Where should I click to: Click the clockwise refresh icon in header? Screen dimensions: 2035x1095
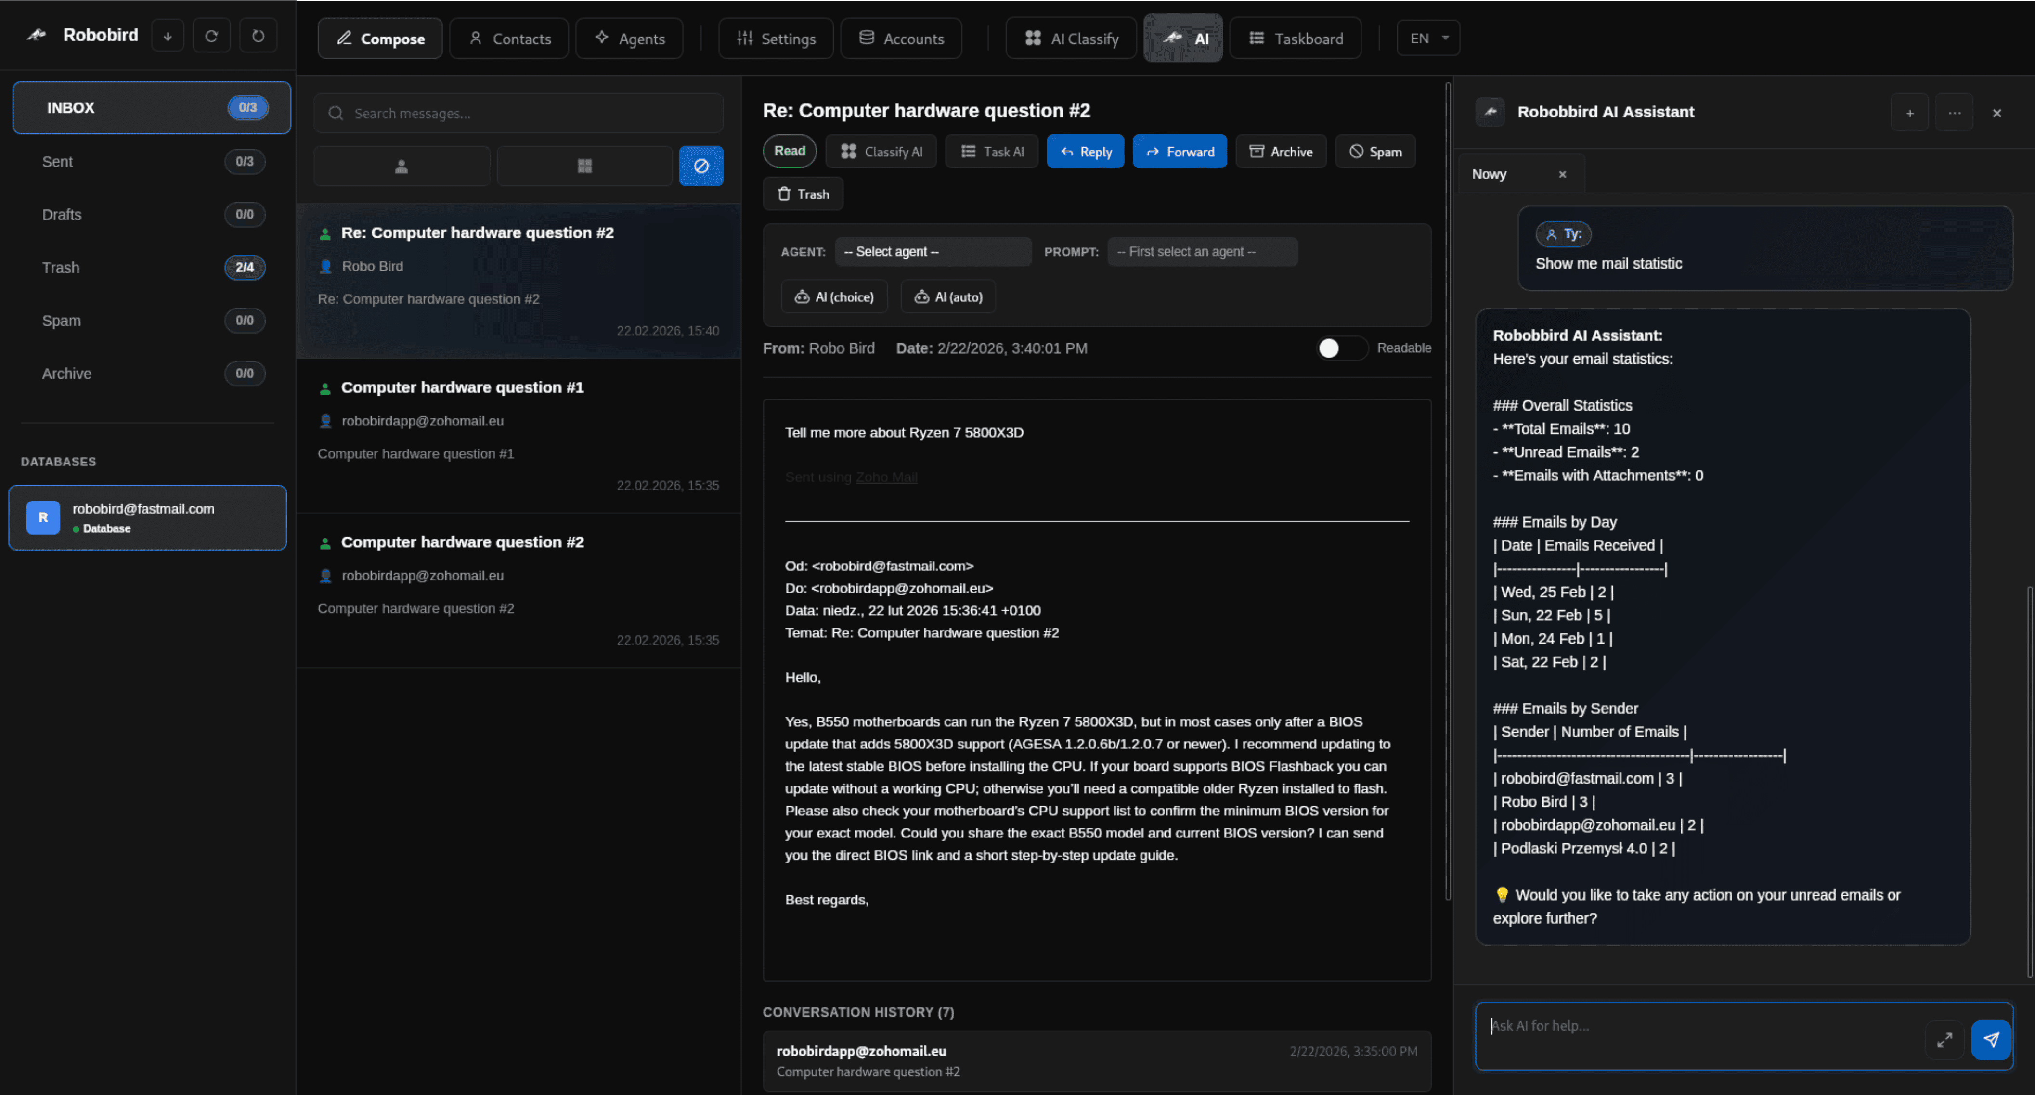click(211, 37)
